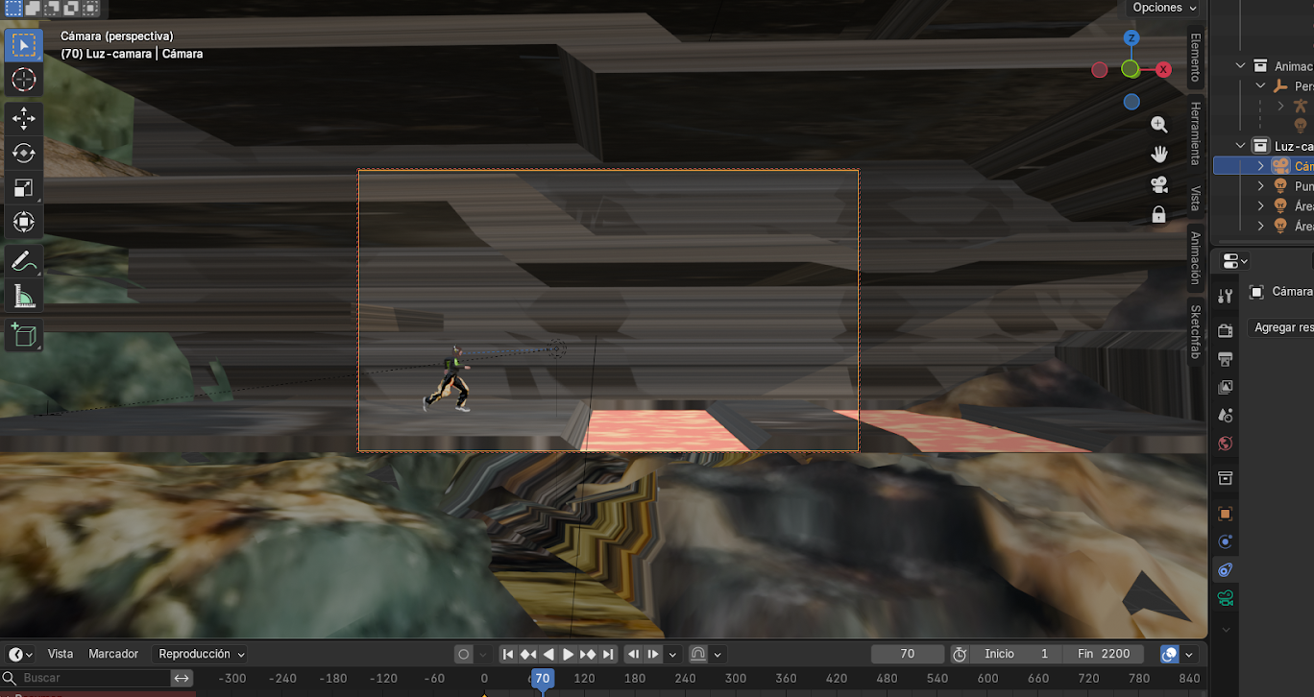Choose the Scale tool
1314x697 pixels.
tap(24, 188)
